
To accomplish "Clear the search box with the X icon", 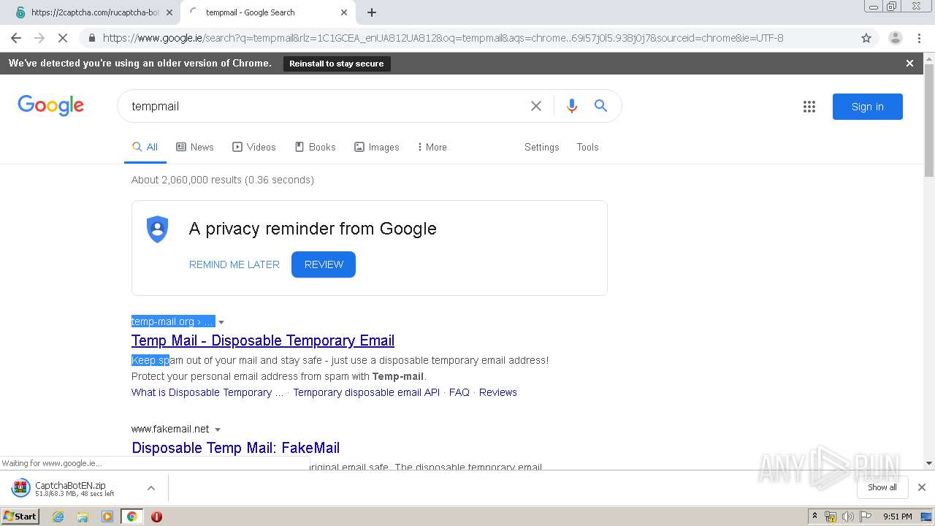I will tap(536, 106).
